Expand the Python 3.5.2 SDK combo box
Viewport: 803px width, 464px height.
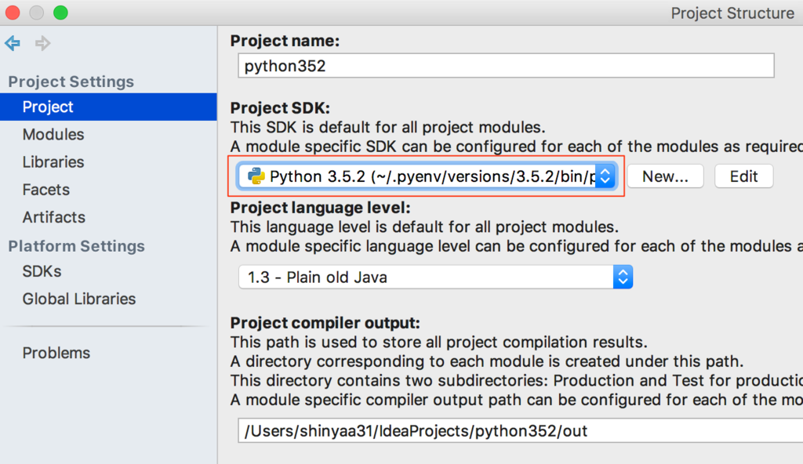pos(427,176)
